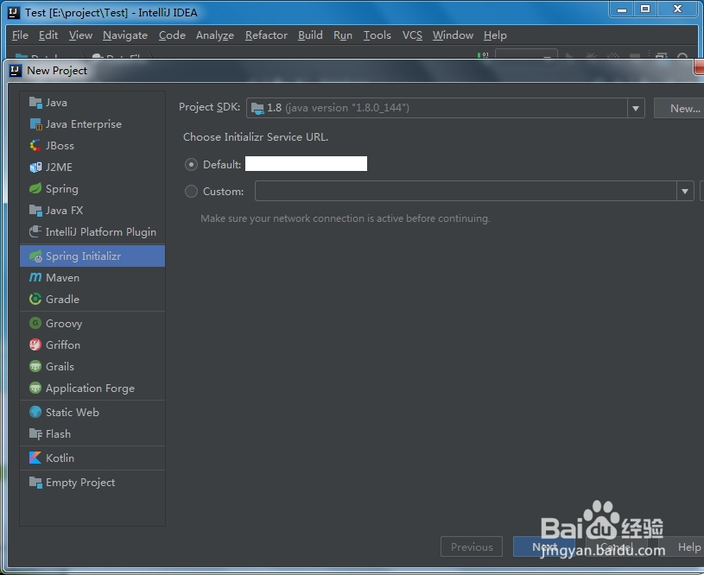Select Flash folder icon
This screenshot has width=704, height=575.
click(35, 433)
